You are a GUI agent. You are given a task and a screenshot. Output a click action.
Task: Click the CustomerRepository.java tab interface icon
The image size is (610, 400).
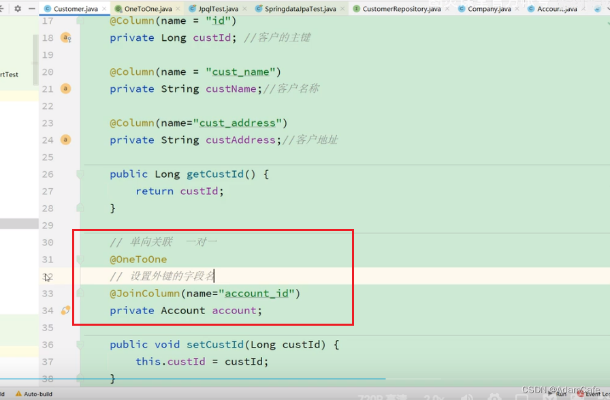tap(356, 9)
